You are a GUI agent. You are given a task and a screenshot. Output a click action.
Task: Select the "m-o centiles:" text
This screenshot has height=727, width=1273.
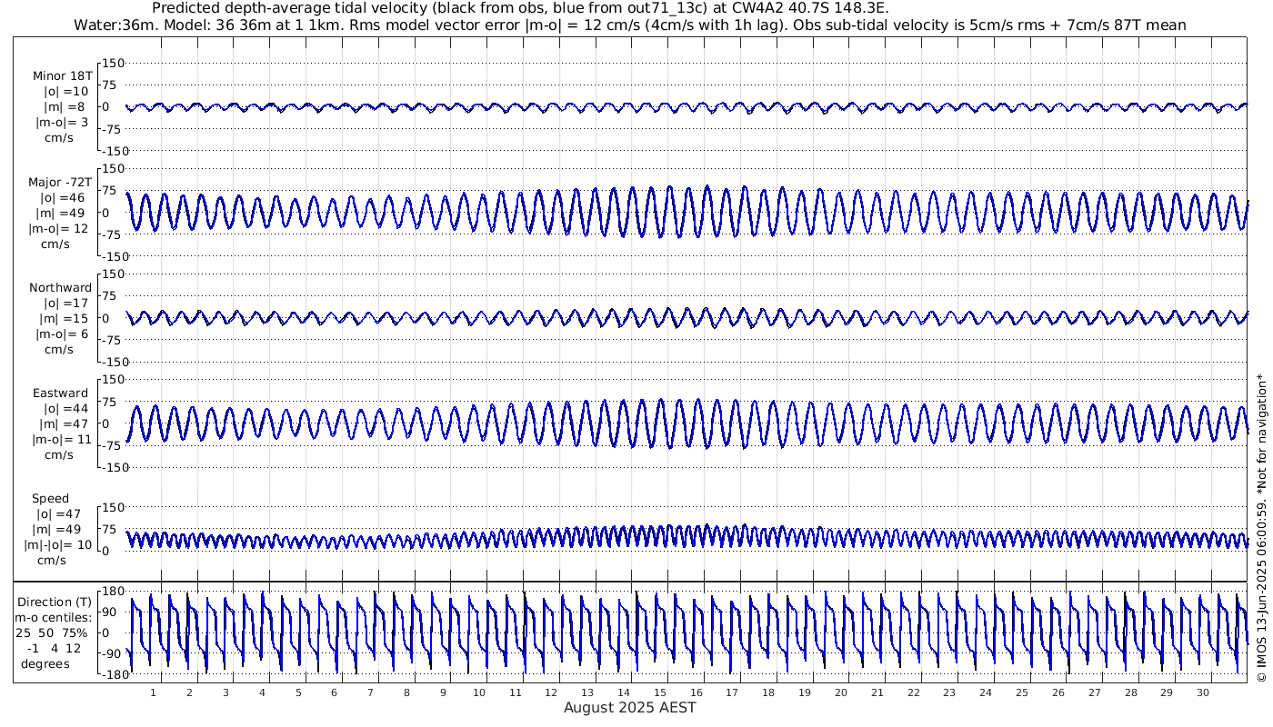point(51,617)
